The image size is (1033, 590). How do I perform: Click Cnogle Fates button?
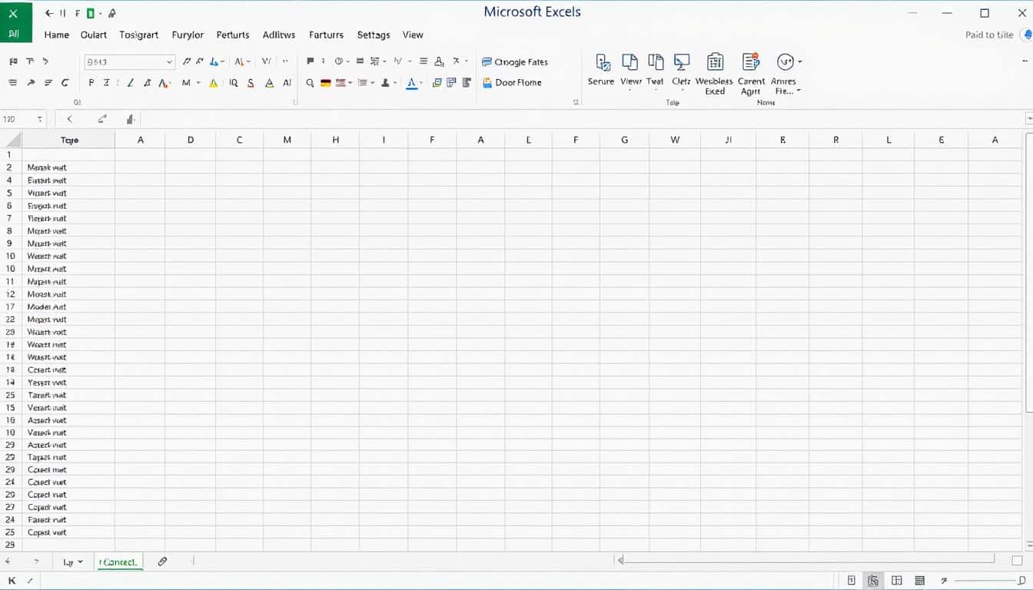click(x=514, y=62)
